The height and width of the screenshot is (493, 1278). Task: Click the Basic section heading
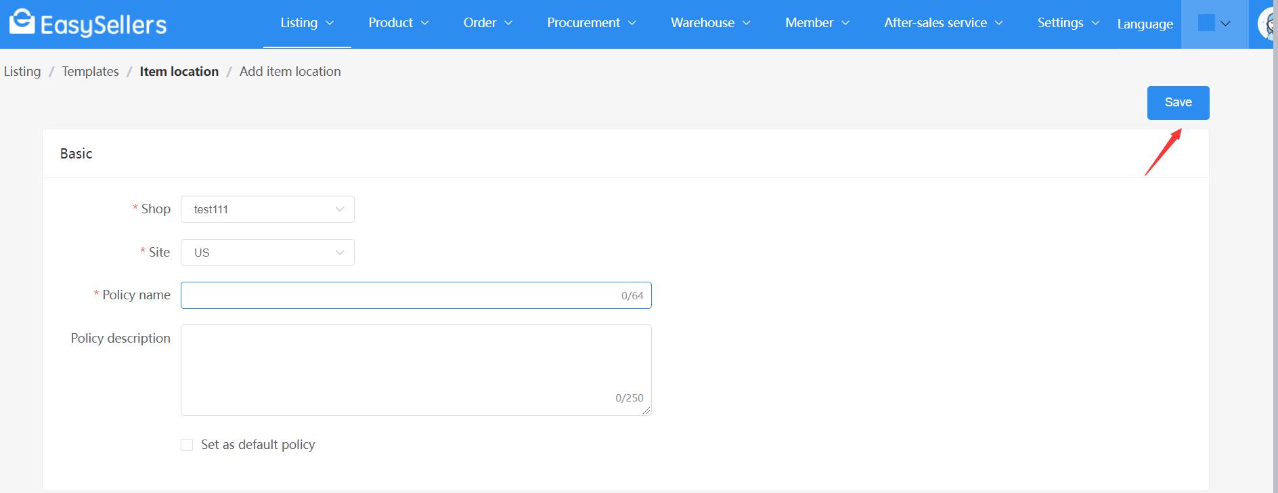(76, 154)
